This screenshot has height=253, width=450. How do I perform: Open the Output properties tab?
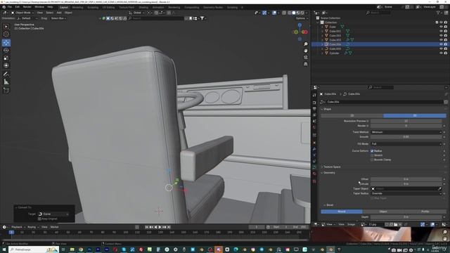(314, 109)
